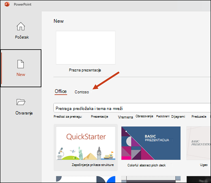Screen dimensions: 211x183
Task: Open the Početak home icon
Action: click(x=21, y=26)
